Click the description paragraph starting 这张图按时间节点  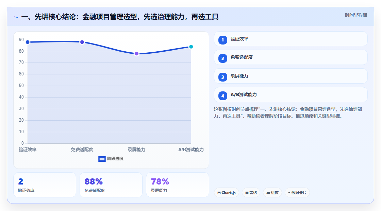[x=288, y=113]
